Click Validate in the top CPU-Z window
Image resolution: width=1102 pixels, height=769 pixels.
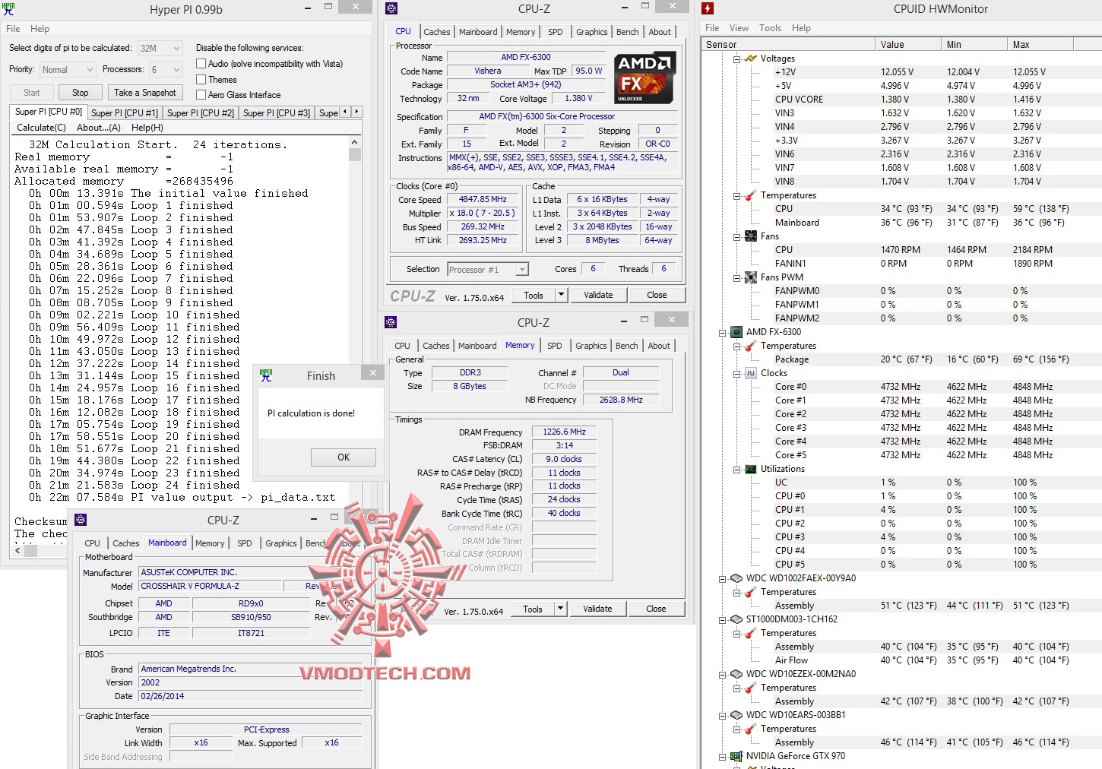click(x=598, y=295)
